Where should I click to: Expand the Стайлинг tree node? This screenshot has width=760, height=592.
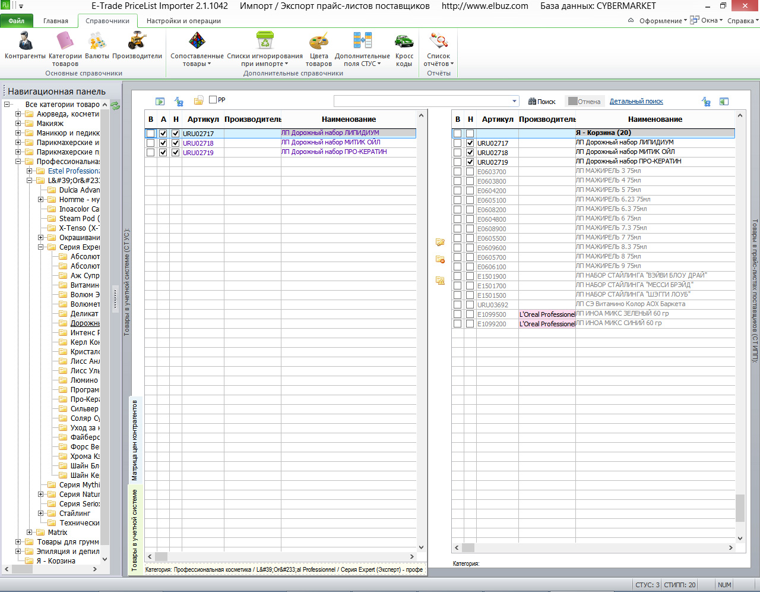(40, 514)
